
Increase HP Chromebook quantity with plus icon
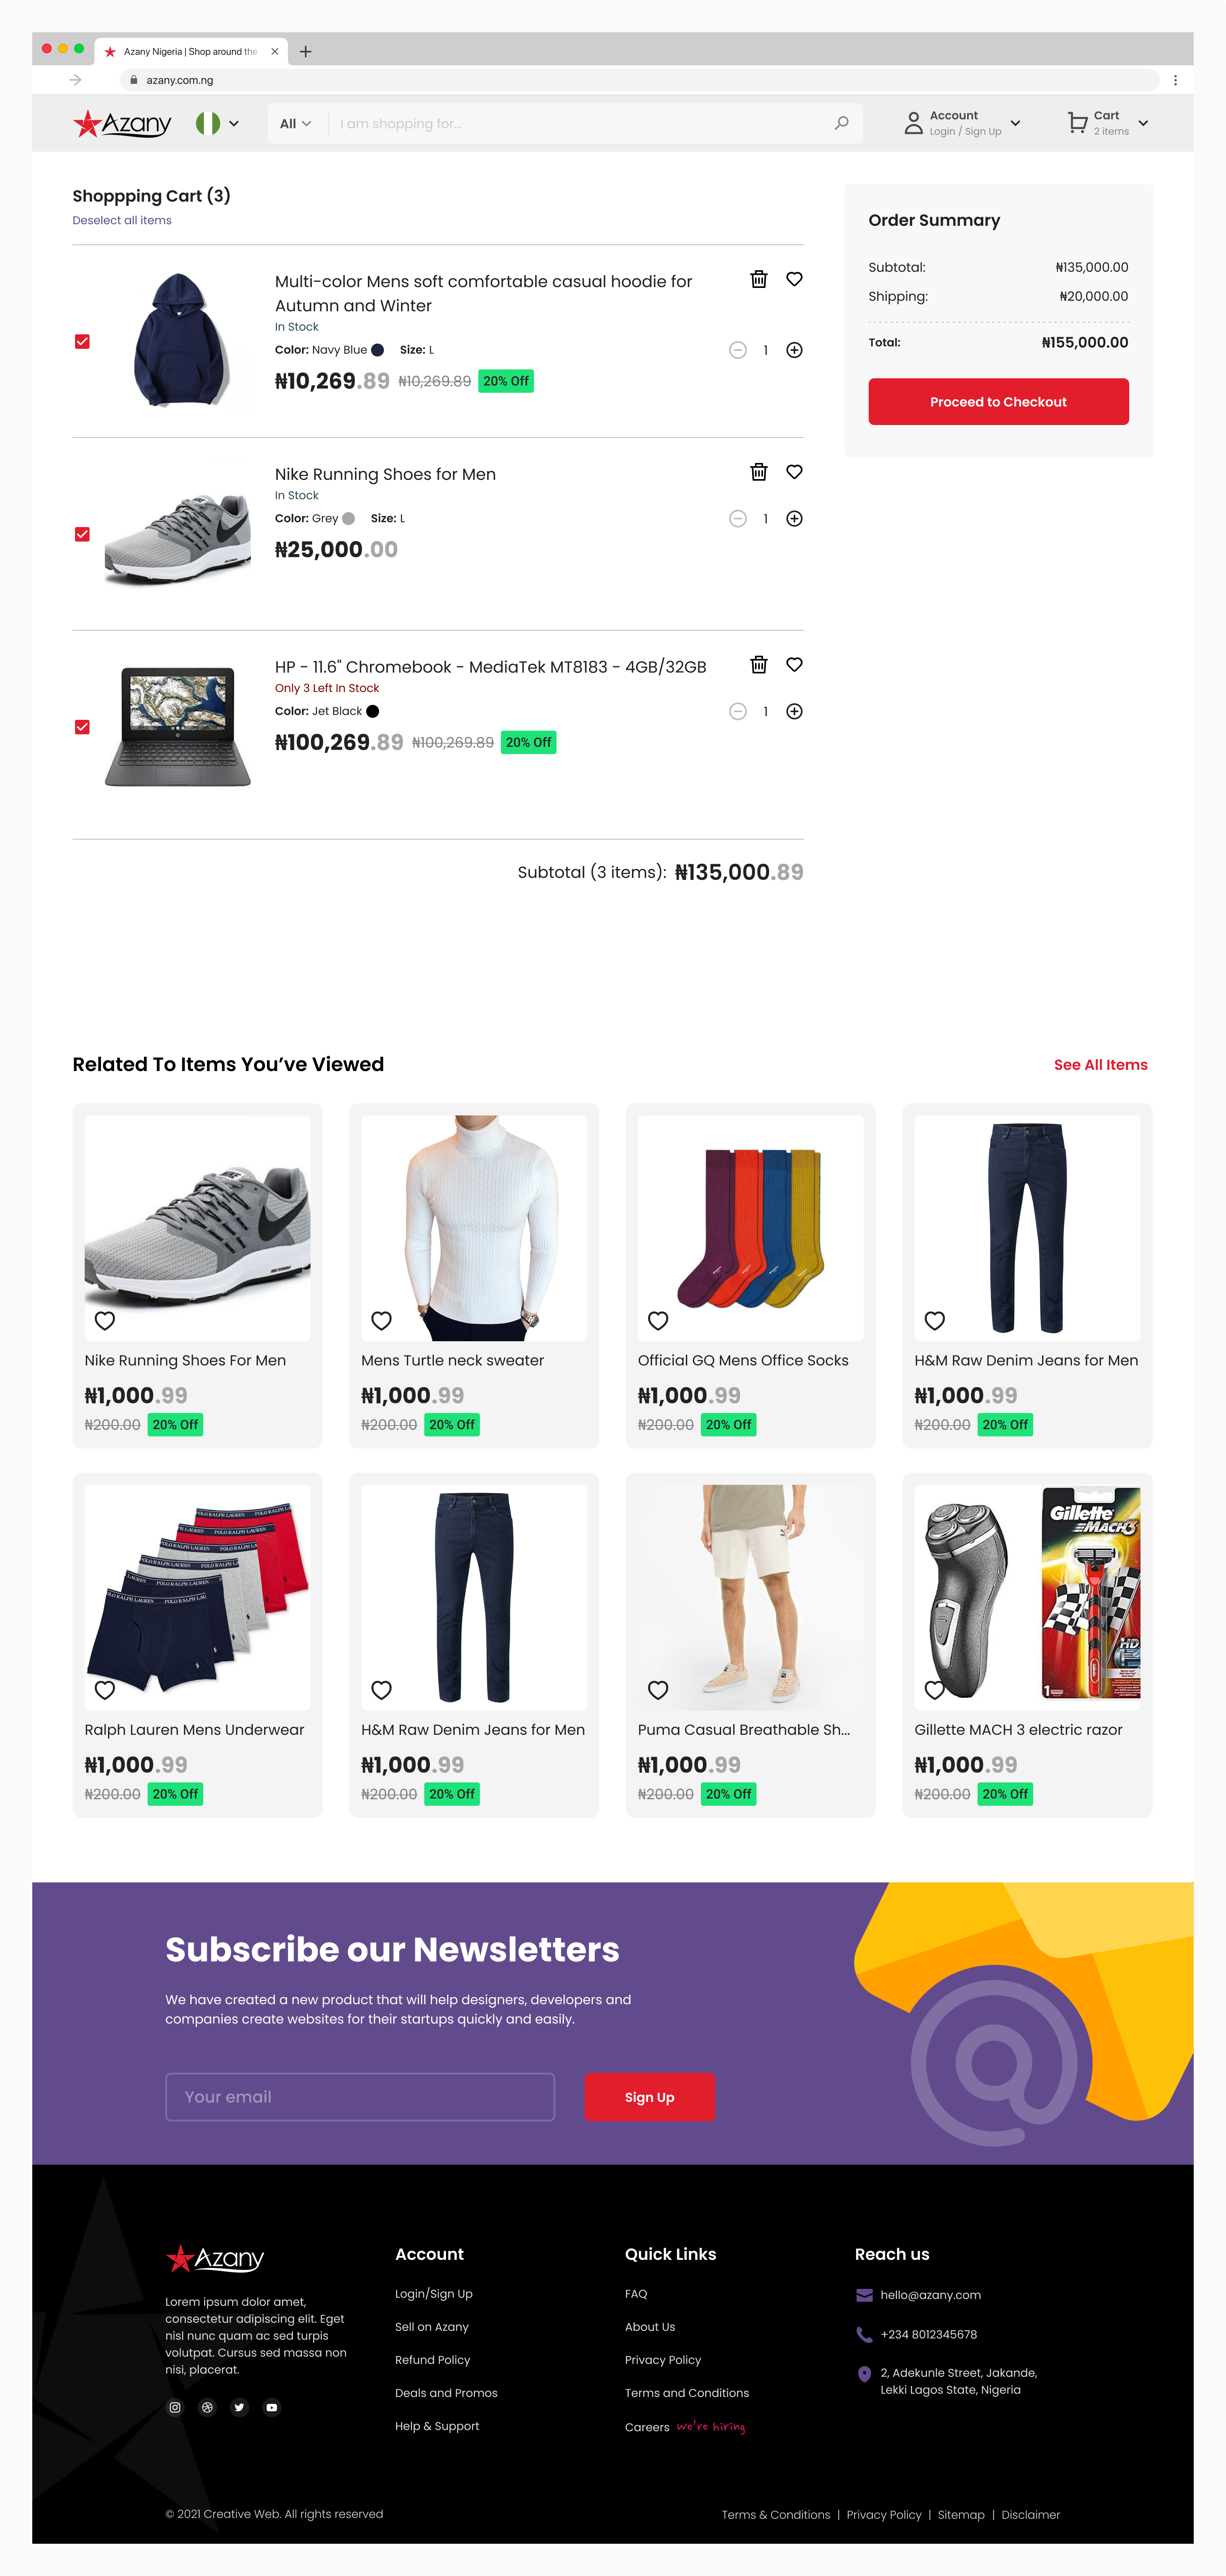coord(794,711)
